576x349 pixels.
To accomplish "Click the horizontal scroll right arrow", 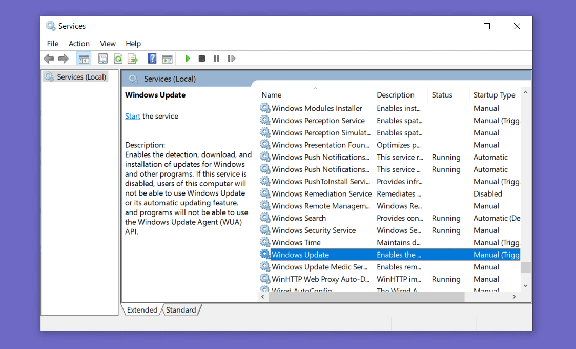I will [515, 297].
